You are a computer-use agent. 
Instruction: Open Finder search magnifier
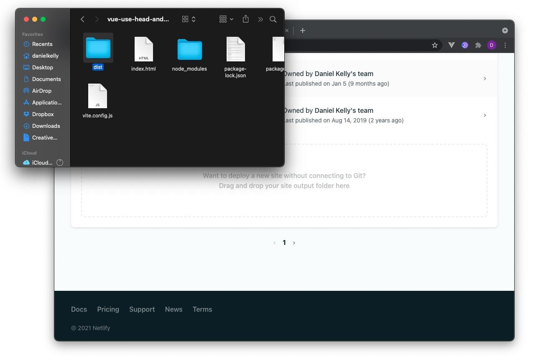tap(273, 19)
